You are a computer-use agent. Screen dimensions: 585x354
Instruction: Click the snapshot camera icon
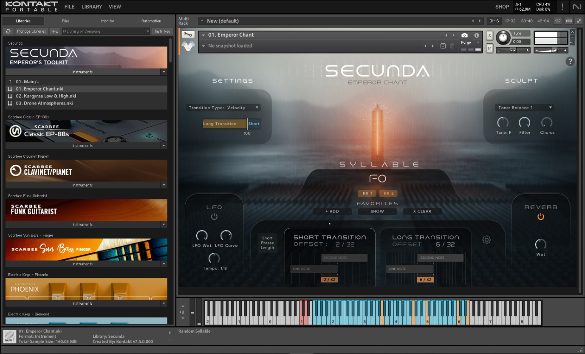point(465,35)
